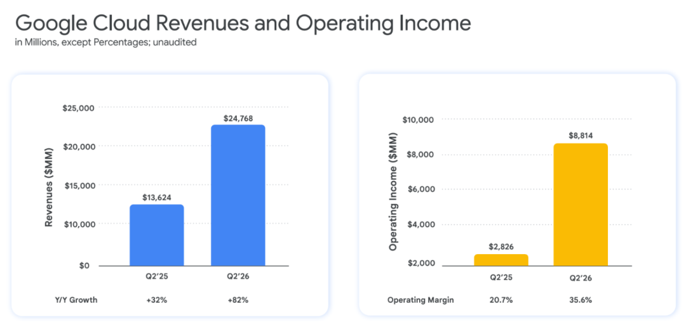Click the +82% growth value
The image size is (686, 325).
point(238,300)
